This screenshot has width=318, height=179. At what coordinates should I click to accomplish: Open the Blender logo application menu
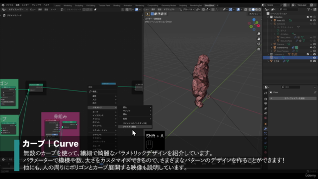[3, 5]
